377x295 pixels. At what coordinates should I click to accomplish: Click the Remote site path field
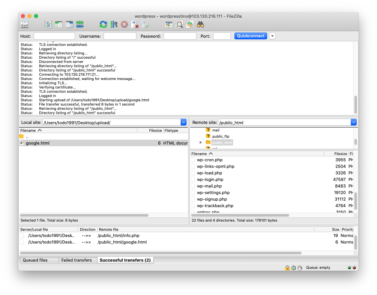285,123
